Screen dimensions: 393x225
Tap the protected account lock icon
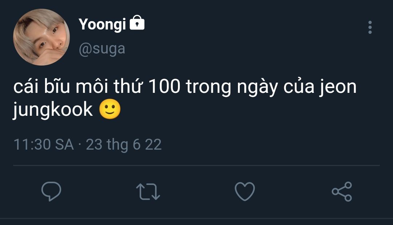click(137, 23)
